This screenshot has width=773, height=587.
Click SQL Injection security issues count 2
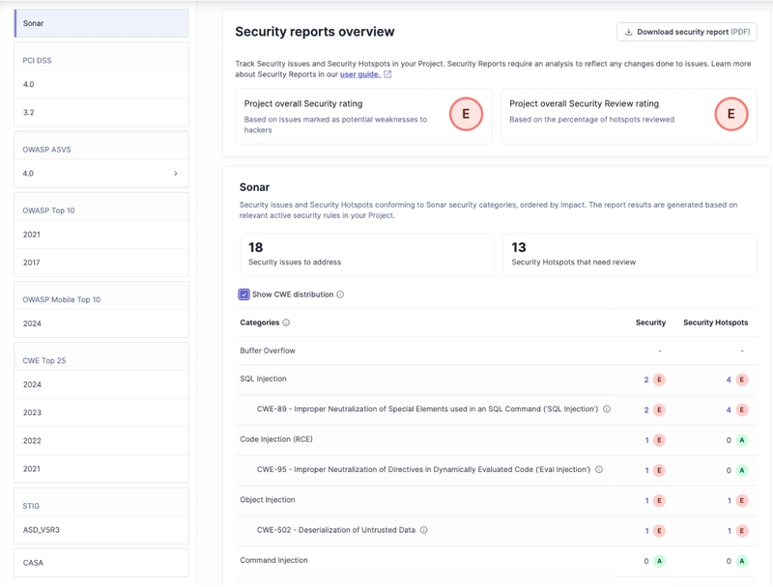click(646, 379)
